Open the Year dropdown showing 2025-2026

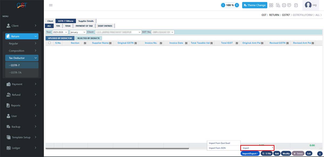click(x=60, y=32)
